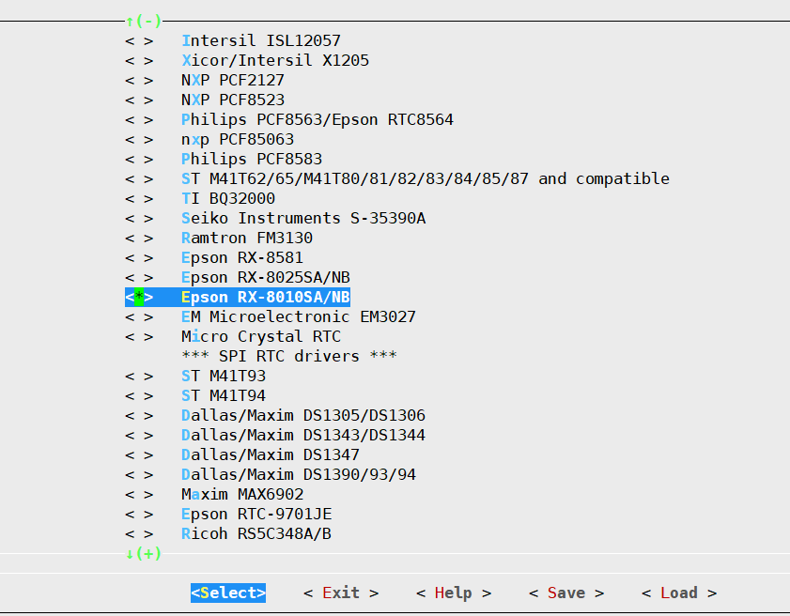
Task: Toggle the NXP PCF2127 tristate box
Action: [x=139, y=80]
